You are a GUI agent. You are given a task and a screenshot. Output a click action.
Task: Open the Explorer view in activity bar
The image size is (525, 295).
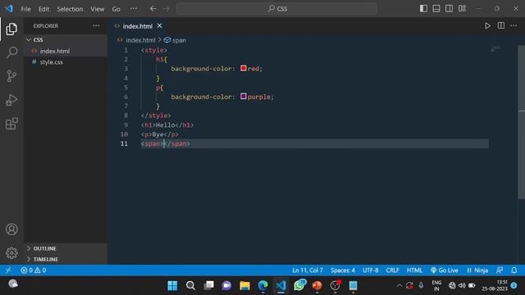tap(11, 29)
